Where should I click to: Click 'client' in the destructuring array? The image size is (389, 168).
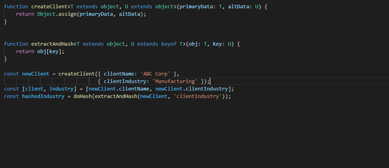coord(34,89)
